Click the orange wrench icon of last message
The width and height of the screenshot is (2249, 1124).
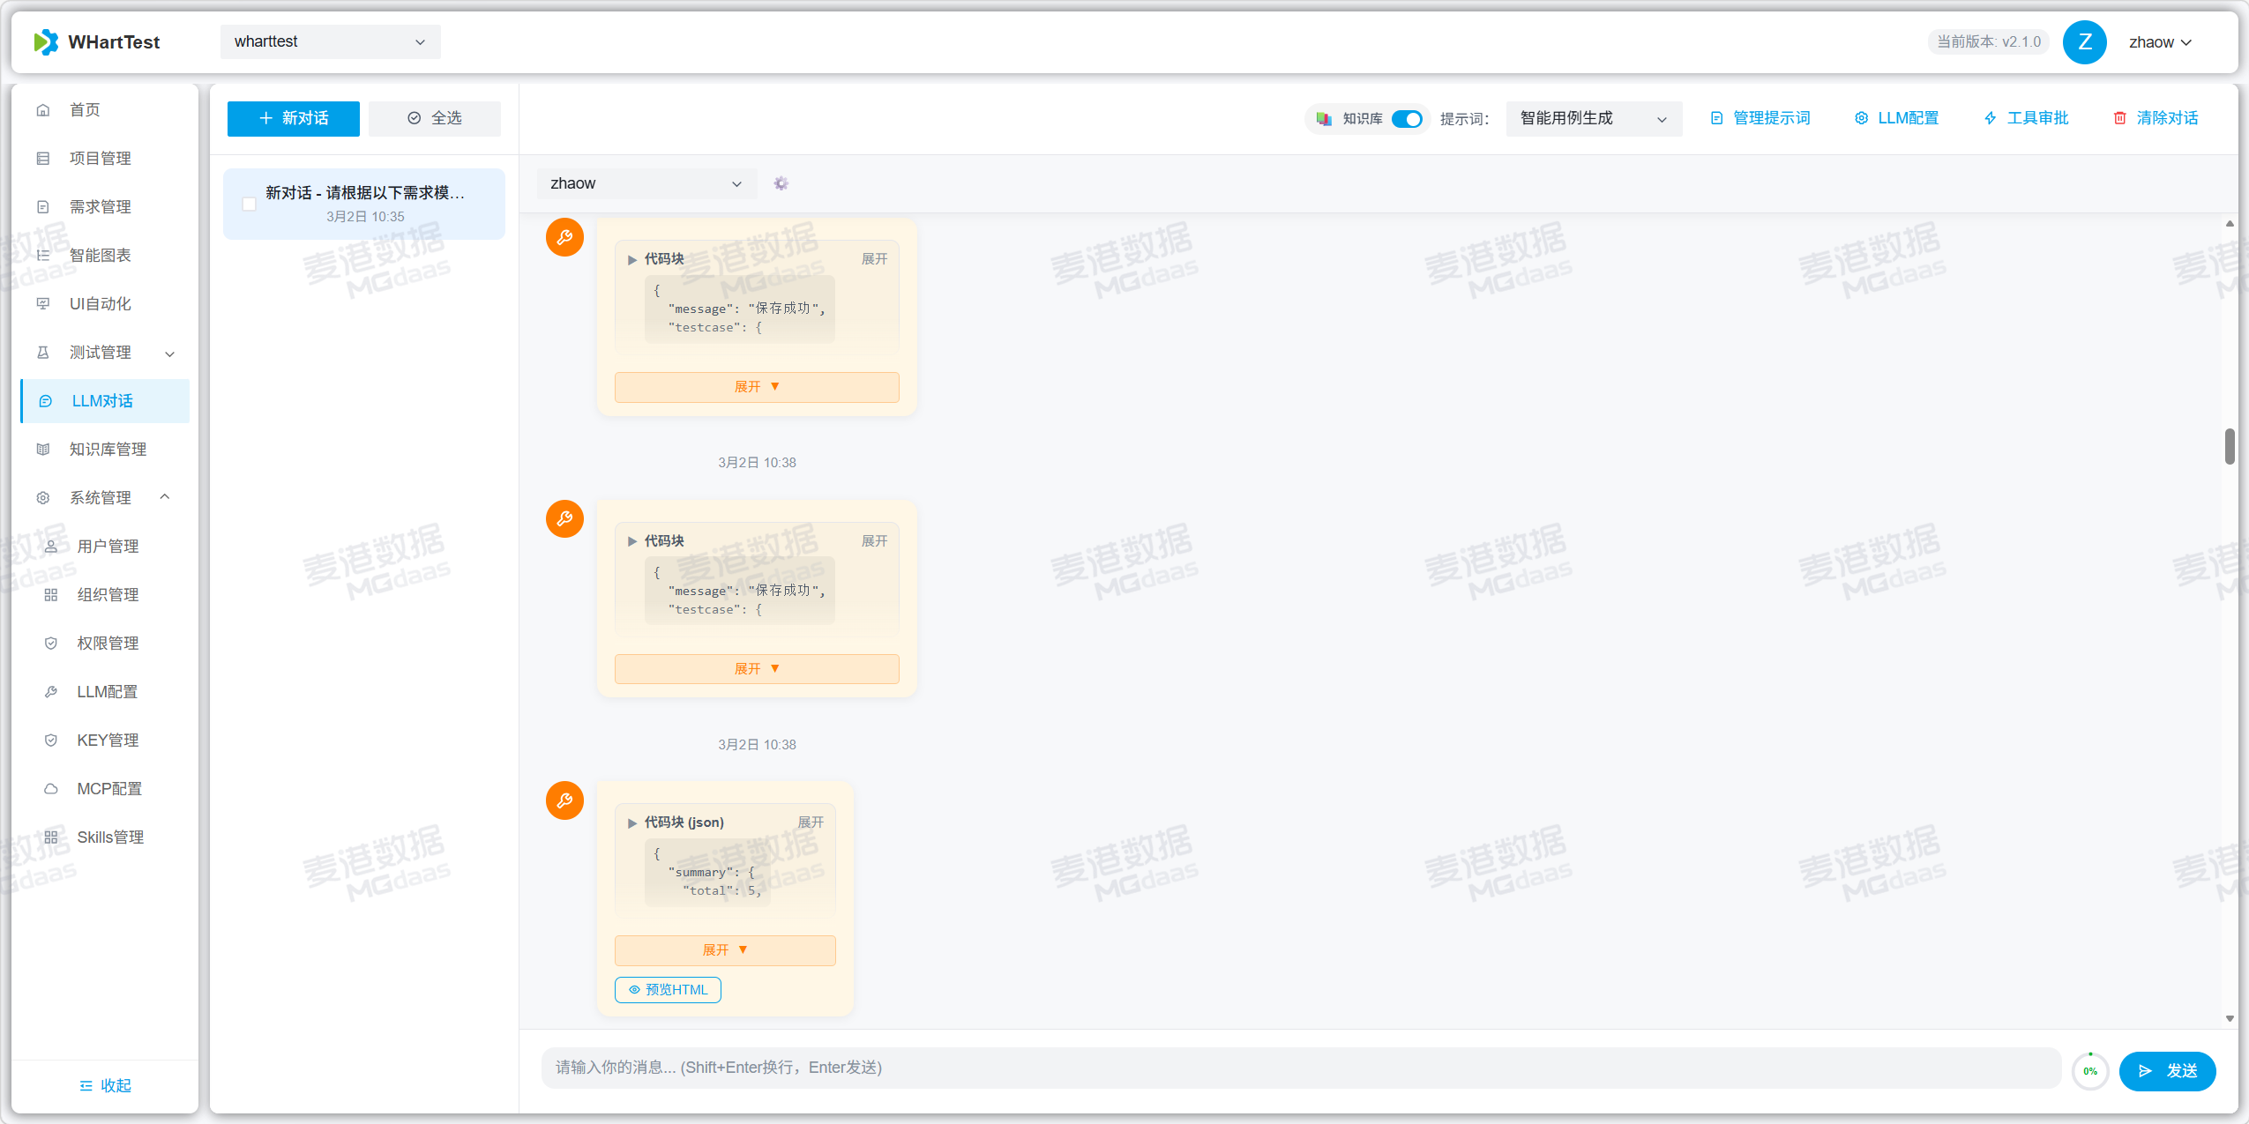[x=564, y=800]
